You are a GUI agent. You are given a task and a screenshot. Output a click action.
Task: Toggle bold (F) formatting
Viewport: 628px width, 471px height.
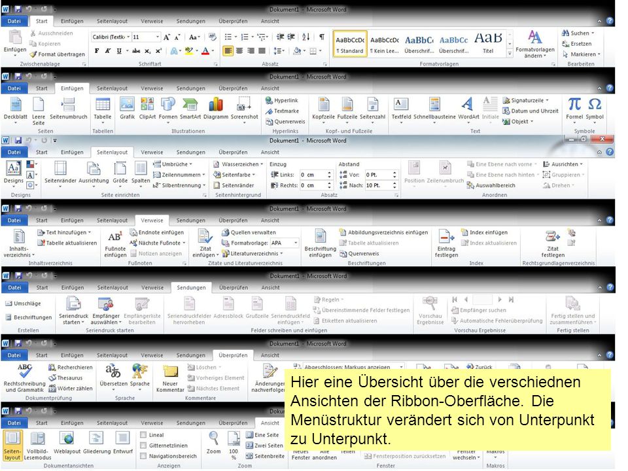[97, 51]
